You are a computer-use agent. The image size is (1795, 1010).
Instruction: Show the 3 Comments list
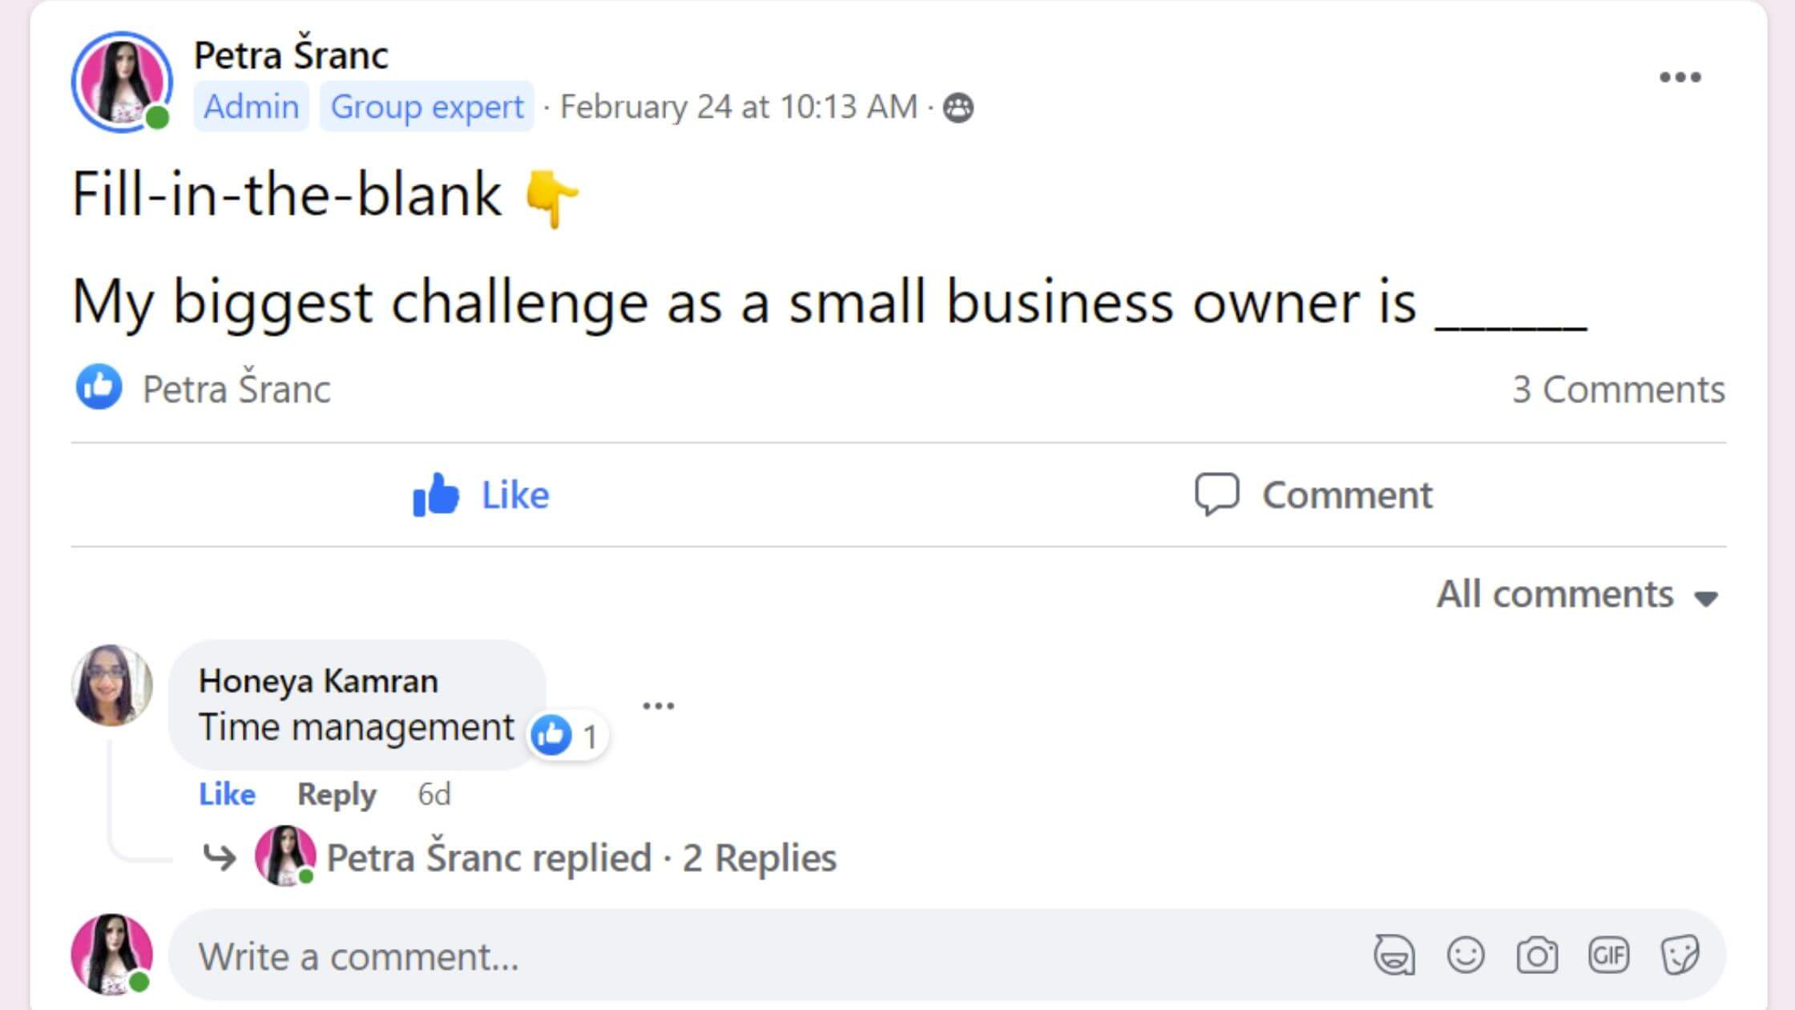click(1618, 390)
